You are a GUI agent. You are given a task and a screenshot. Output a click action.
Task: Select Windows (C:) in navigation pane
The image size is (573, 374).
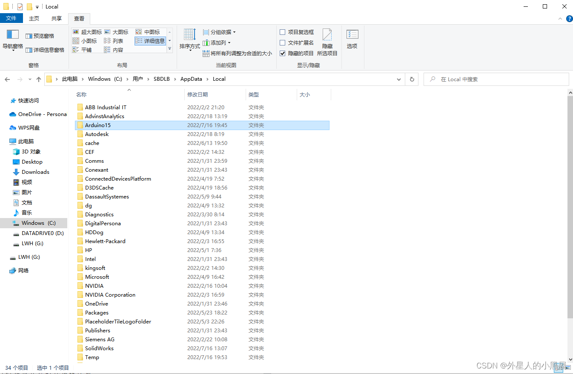pos(34,223)
